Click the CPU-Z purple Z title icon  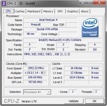point(4,4)
